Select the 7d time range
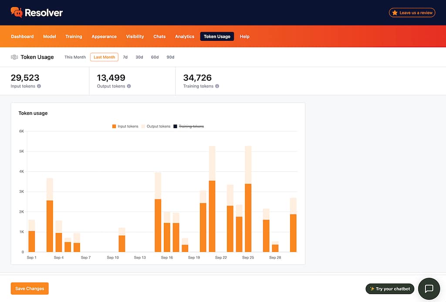Viewport: 446px width, 302px height. click(x=125, y=57)
